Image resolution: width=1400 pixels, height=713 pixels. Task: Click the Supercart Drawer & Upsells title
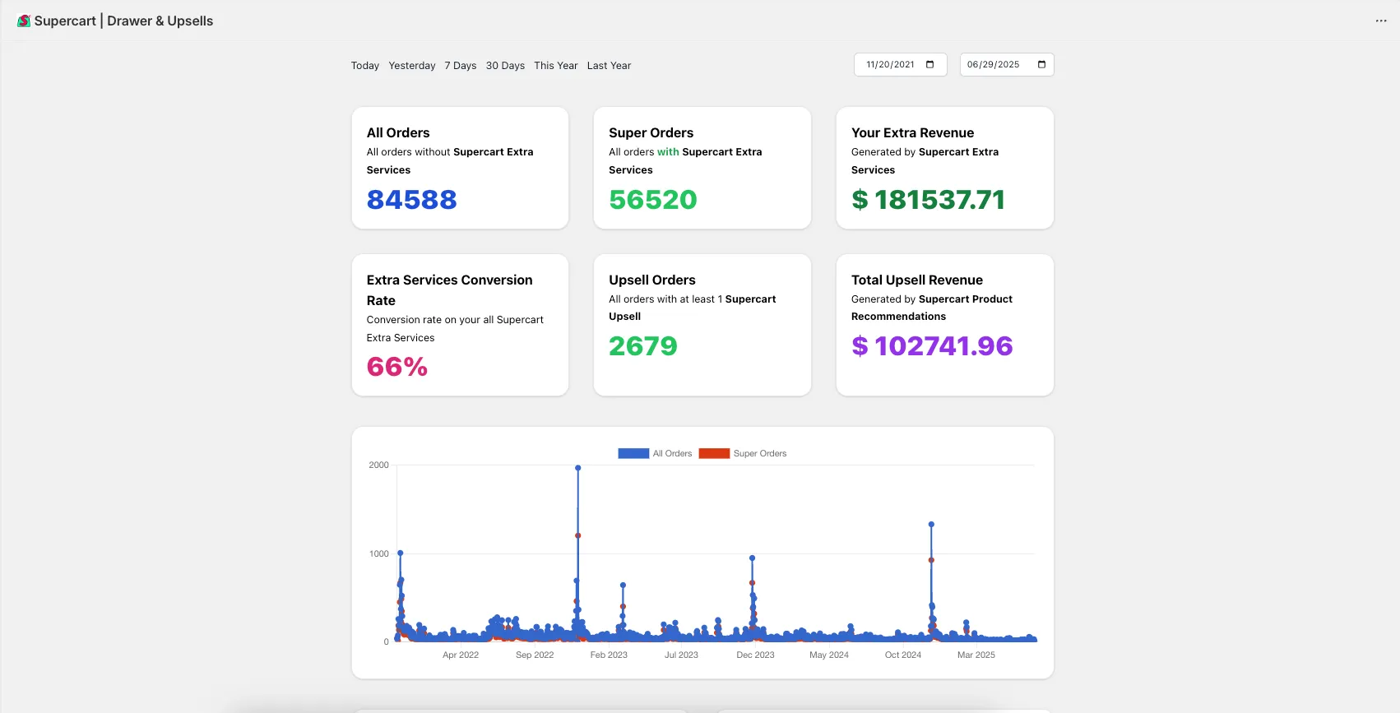pos(123,21)
